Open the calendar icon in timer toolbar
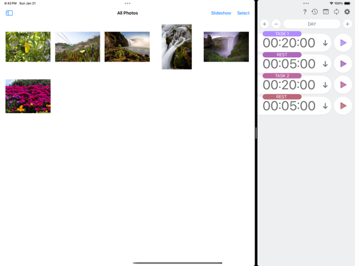355x266 pixels. [x=325, y=12]
